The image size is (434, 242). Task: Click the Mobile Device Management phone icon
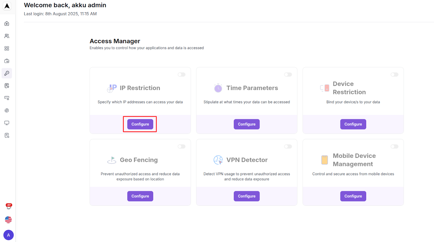tap(325, 160)
